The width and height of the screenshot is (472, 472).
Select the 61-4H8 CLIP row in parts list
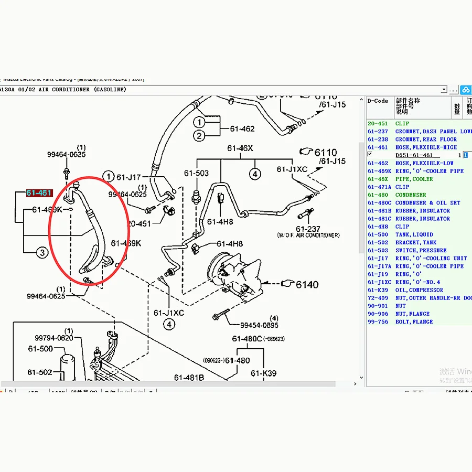click(x=419, y=227)
